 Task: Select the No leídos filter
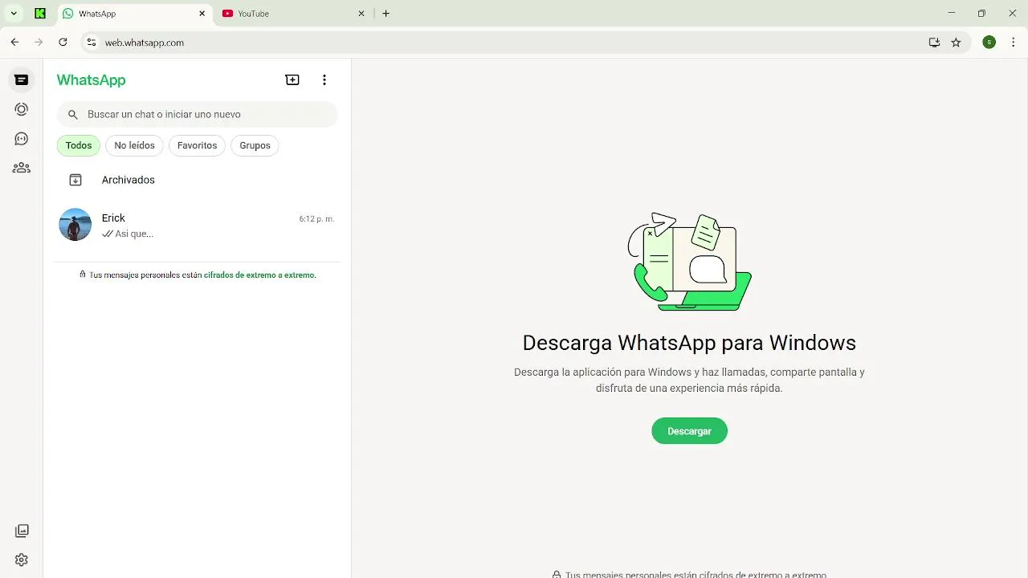[134, 145]
